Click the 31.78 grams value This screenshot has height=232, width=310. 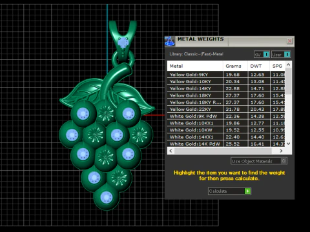pyautogui.click(x=232, y=109)
